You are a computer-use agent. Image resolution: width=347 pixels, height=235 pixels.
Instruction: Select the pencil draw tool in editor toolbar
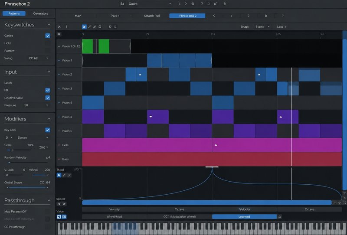tap(90, 27)
